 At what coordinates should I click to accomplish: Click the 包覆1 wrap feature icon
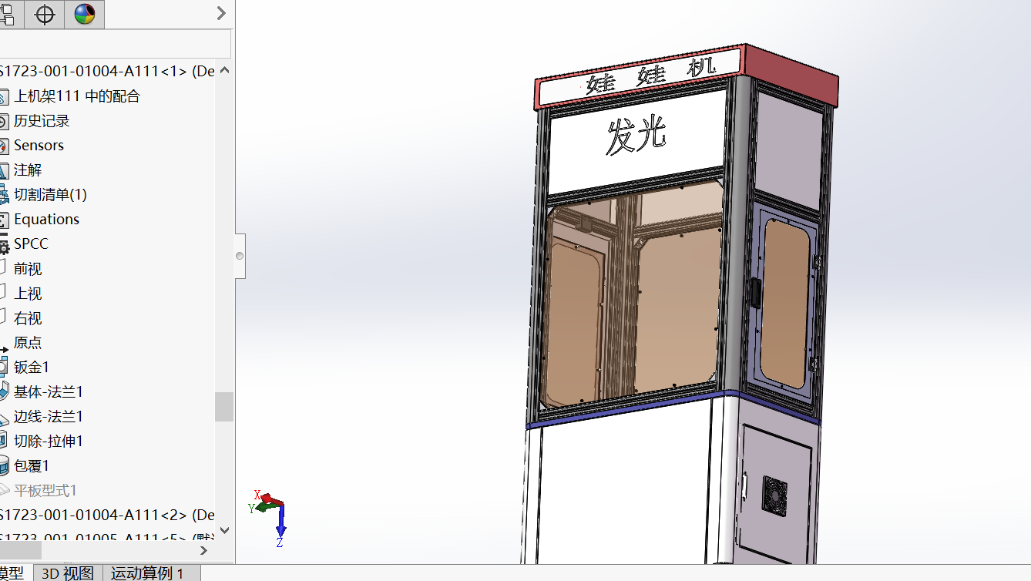coord(7,465)
